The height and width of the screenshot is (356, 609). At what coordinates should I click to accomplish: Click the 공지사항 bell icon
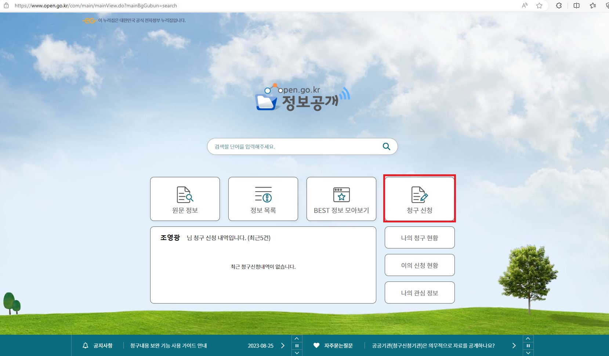[x=86, y=345]
